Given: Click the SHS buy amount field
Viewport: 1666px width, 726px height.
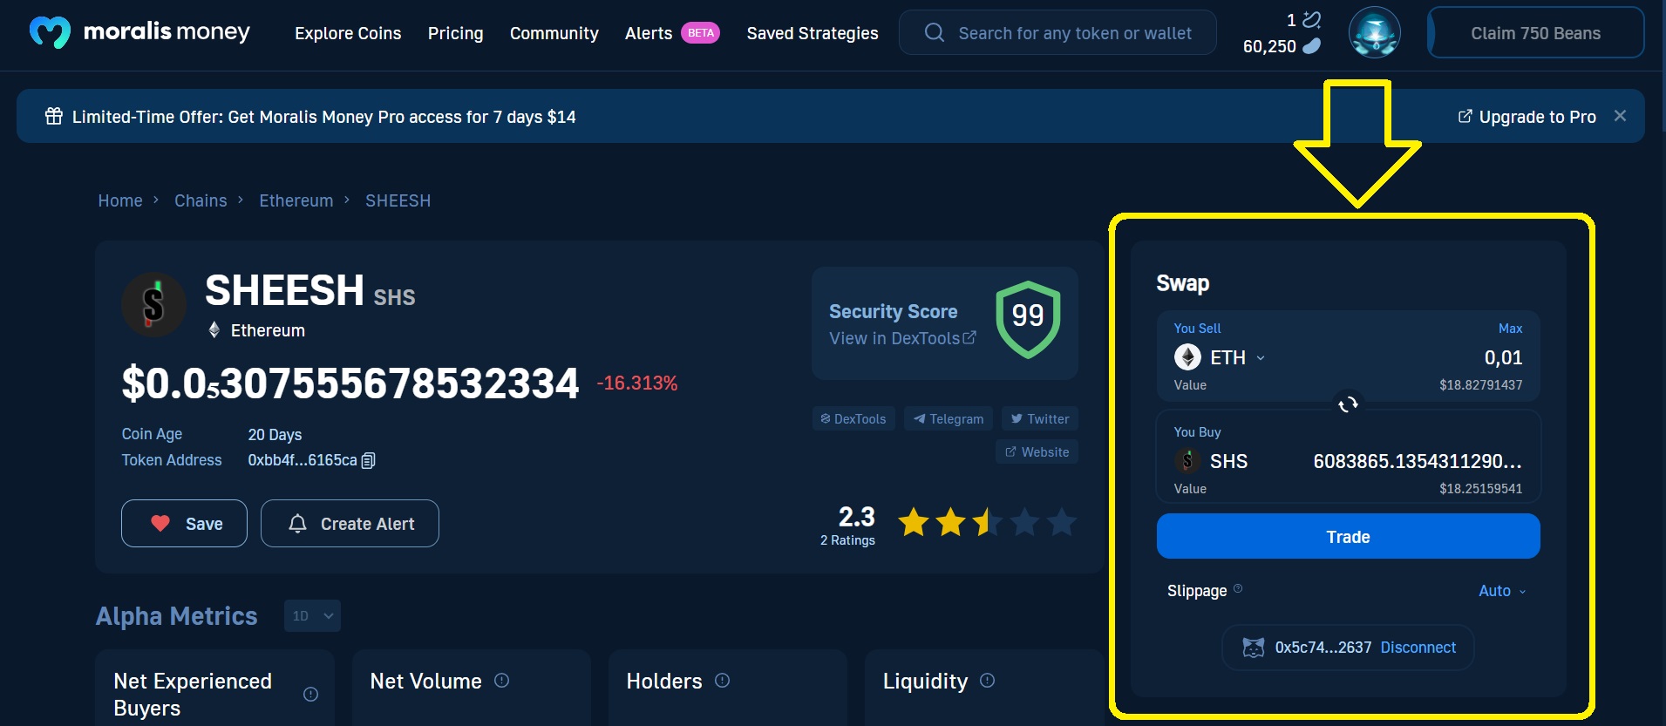Looking at the screenshot, I should point(1418,461).
